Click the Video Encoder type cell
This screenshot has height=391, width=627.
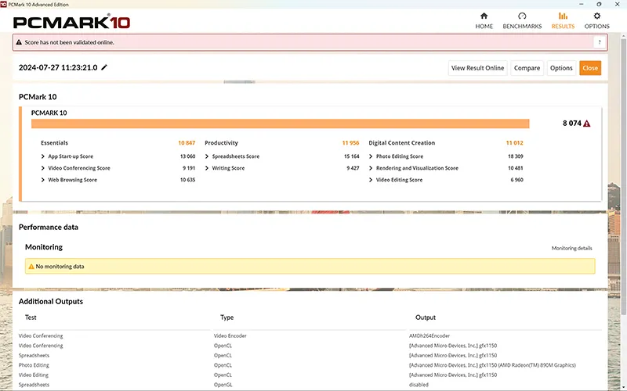(230, 336)
